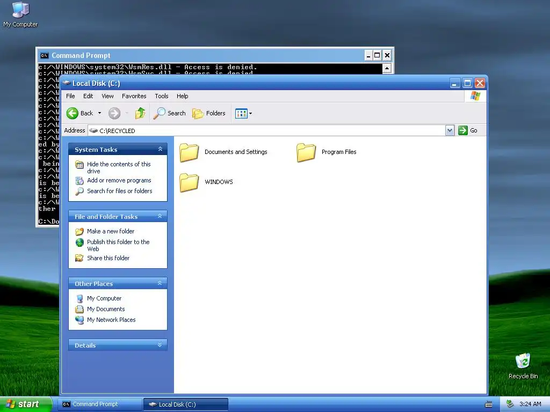
Task: Click Publish this folder to the Web
Action: point(118,245)
